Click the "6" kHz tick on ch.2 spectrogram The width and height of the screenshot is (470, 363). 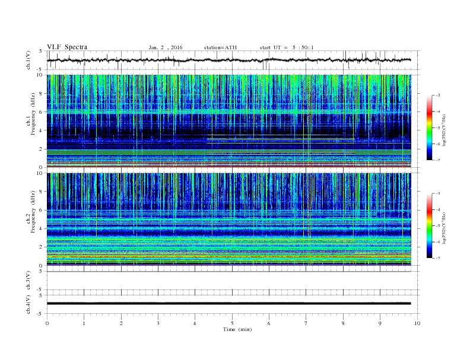point(41,210)
